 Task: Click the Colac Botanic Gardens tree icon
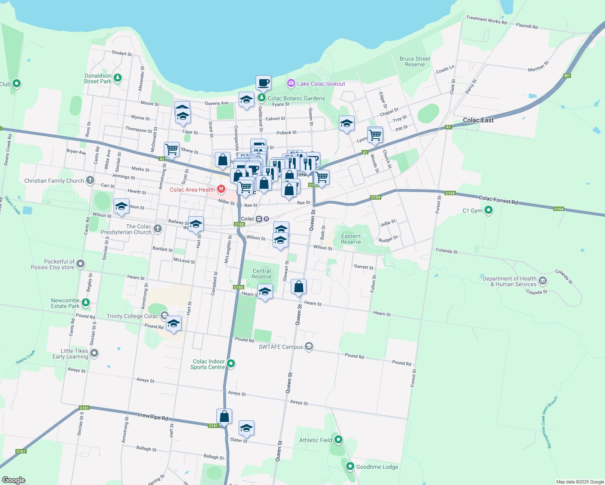262,97
